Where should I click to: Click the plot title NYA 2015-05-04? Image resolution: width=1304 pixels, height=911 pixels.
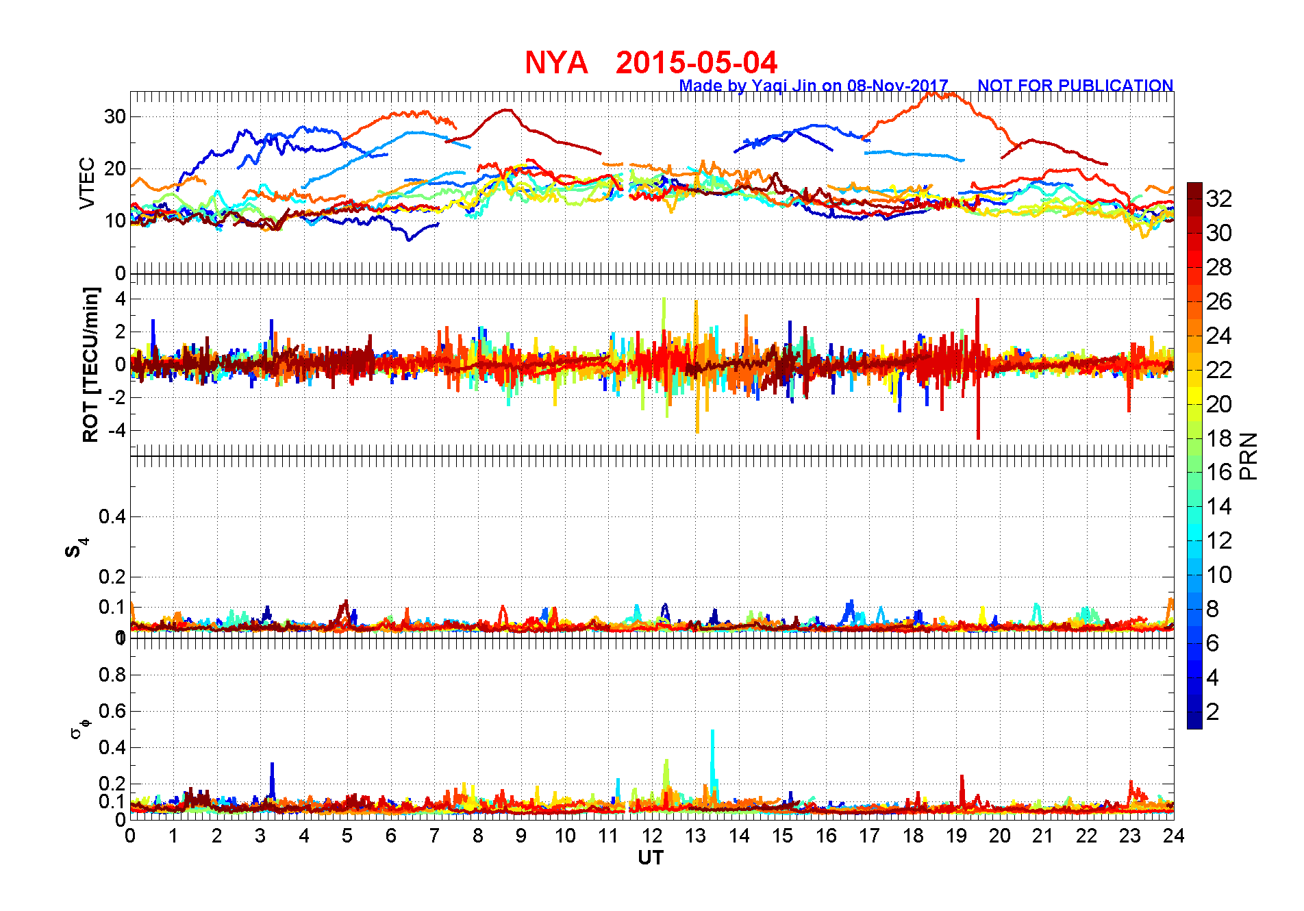point(651,62)
